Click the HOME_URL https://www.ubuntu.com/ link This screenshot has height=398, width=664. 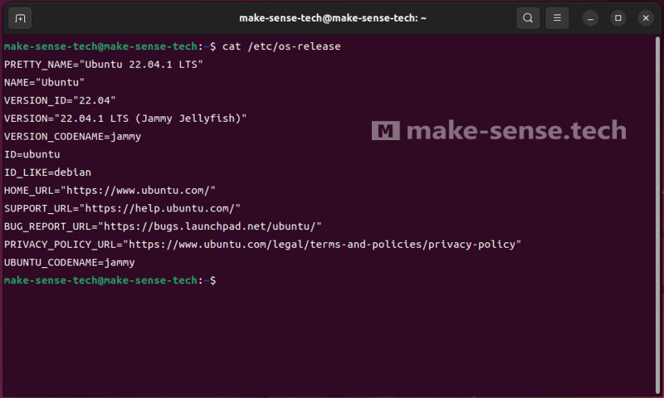[x=138, y=191]
